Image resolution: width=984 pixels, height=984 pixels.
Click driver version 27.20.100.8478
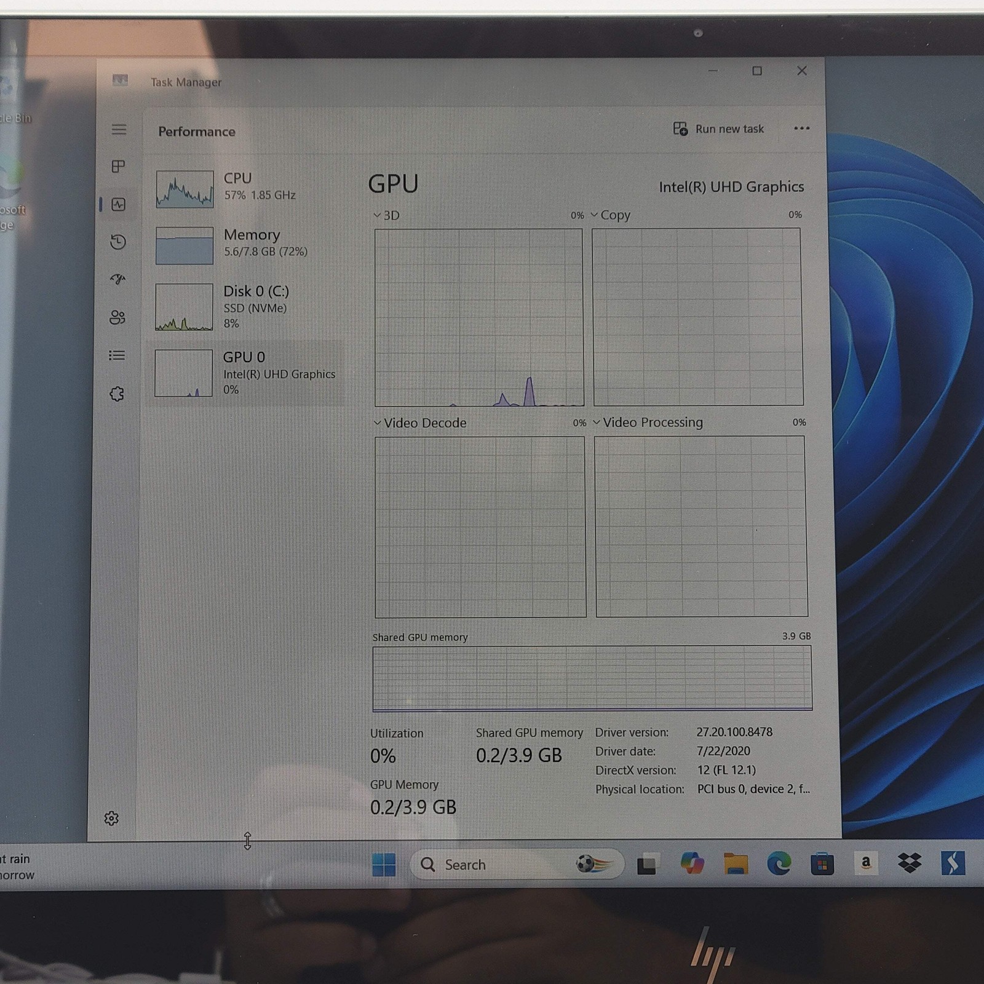pos(734,732)
